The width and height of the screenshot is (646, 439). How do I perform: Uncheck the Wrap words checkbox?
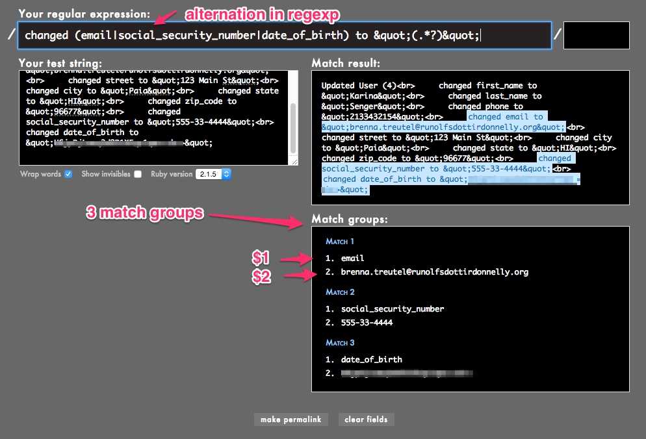[x=68, y=174]
